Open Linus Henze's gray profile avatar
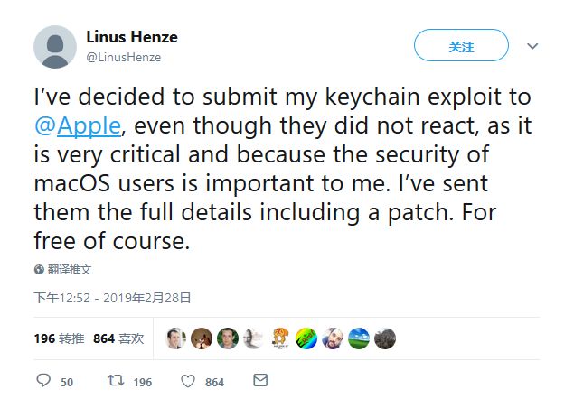 pyautogui.click(x=55, y=46)
